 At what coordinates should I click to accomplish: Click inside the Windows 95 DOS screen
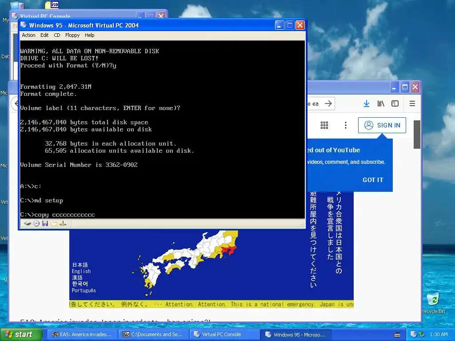click(x=162, y=129)
